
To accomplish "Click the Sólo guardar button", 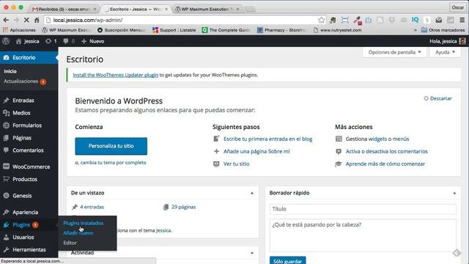I will point(287,260).
